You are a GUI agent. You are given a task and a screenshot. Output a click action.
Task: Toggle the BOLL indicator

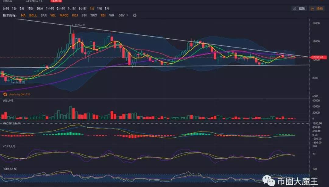pyautogui.click(x=33, y=15)
